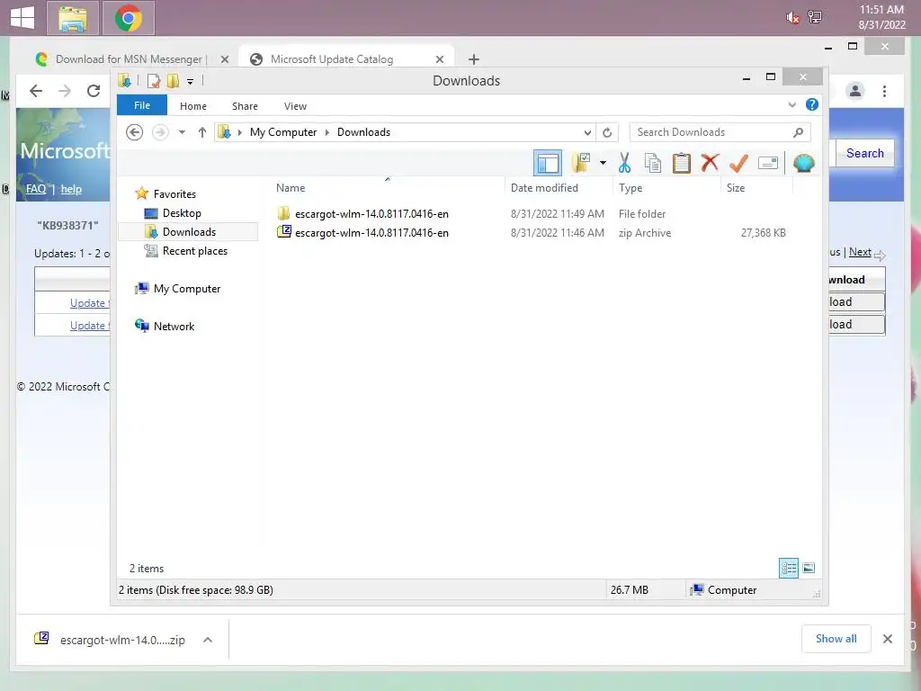Open the help link on catalog page
This screenshot has height=691, width=921.
71,189
